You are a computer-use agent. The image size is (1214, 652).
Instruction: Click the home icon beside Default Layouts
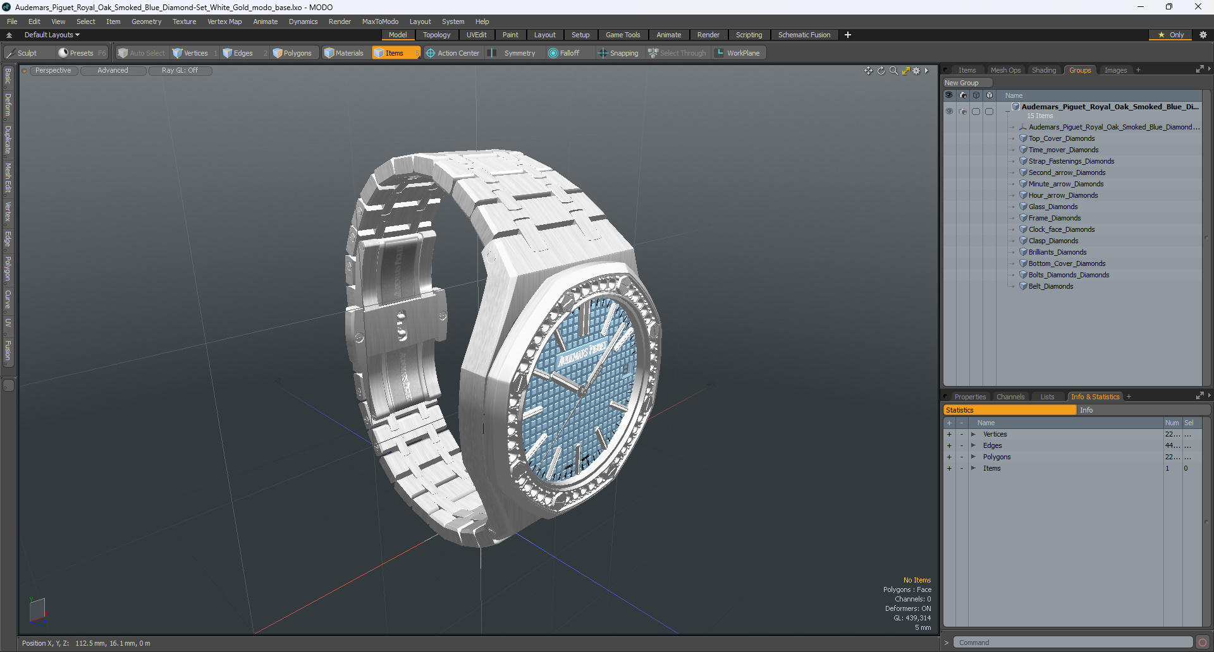(9, 35)
